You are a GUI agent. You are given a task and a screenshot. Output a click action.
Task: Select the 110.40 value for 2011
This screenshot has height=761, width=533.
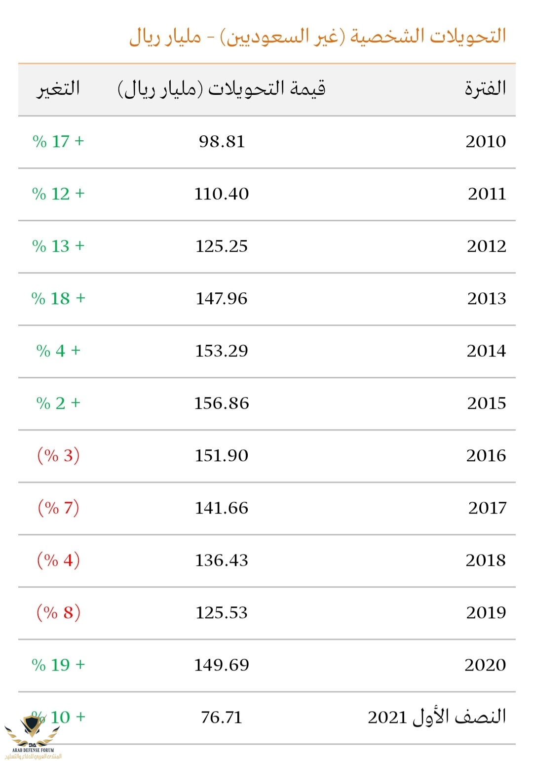[x=222, y=194]
